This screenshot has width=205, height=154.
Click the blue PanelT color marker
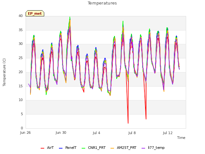point(61,148)
